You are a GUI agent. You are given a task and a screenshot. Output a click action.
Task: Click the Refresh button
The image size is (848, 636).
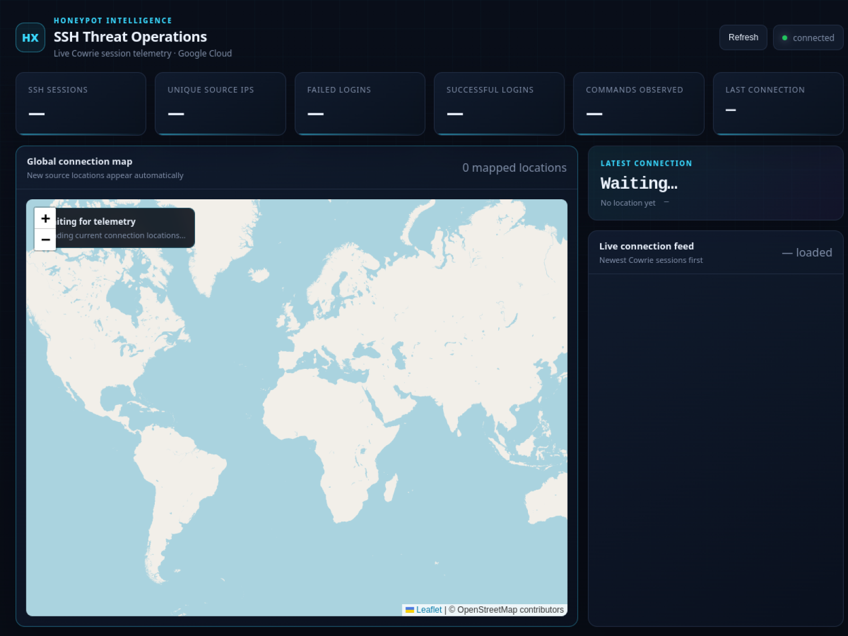click(743, 38)
